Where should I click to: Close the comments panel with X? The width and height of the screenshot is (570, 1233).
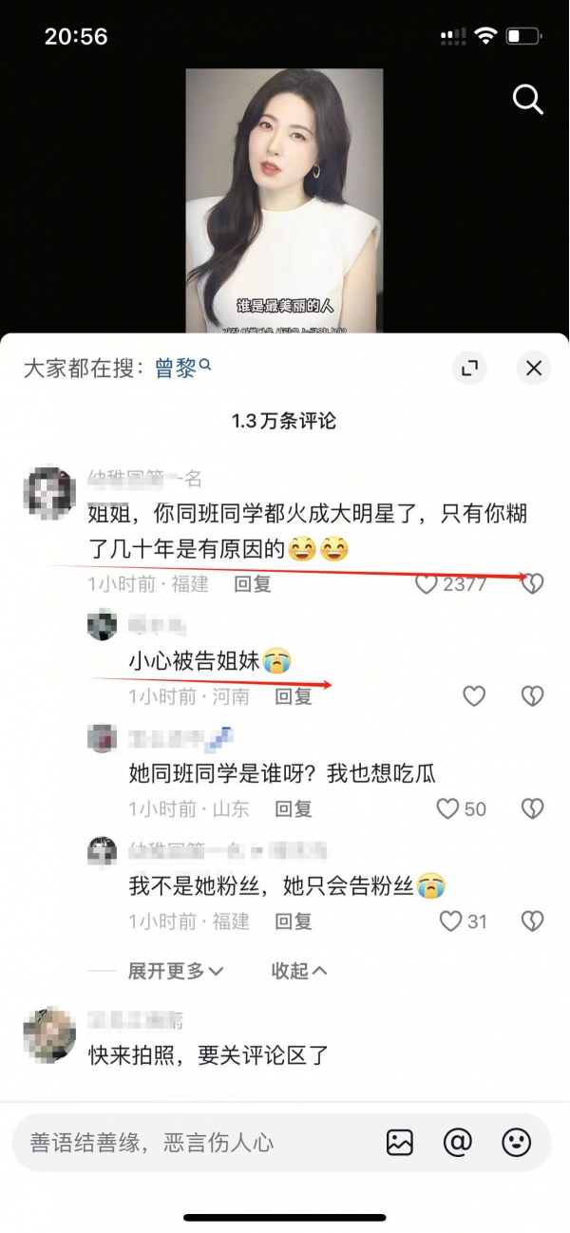pos(534,369)
